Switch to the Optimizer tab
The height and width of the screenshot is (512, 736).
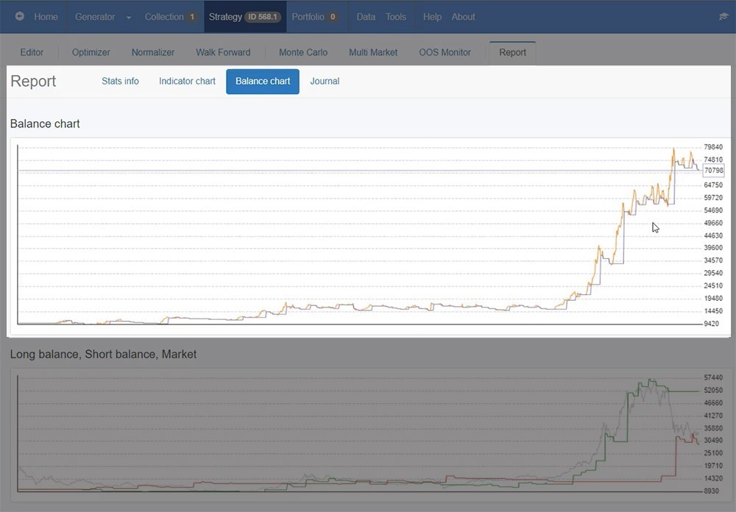tap(91, 52)
